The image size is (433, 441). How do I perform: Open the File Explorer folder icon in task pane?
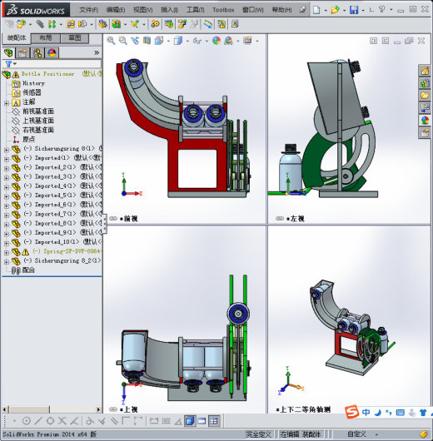(425, 96)
